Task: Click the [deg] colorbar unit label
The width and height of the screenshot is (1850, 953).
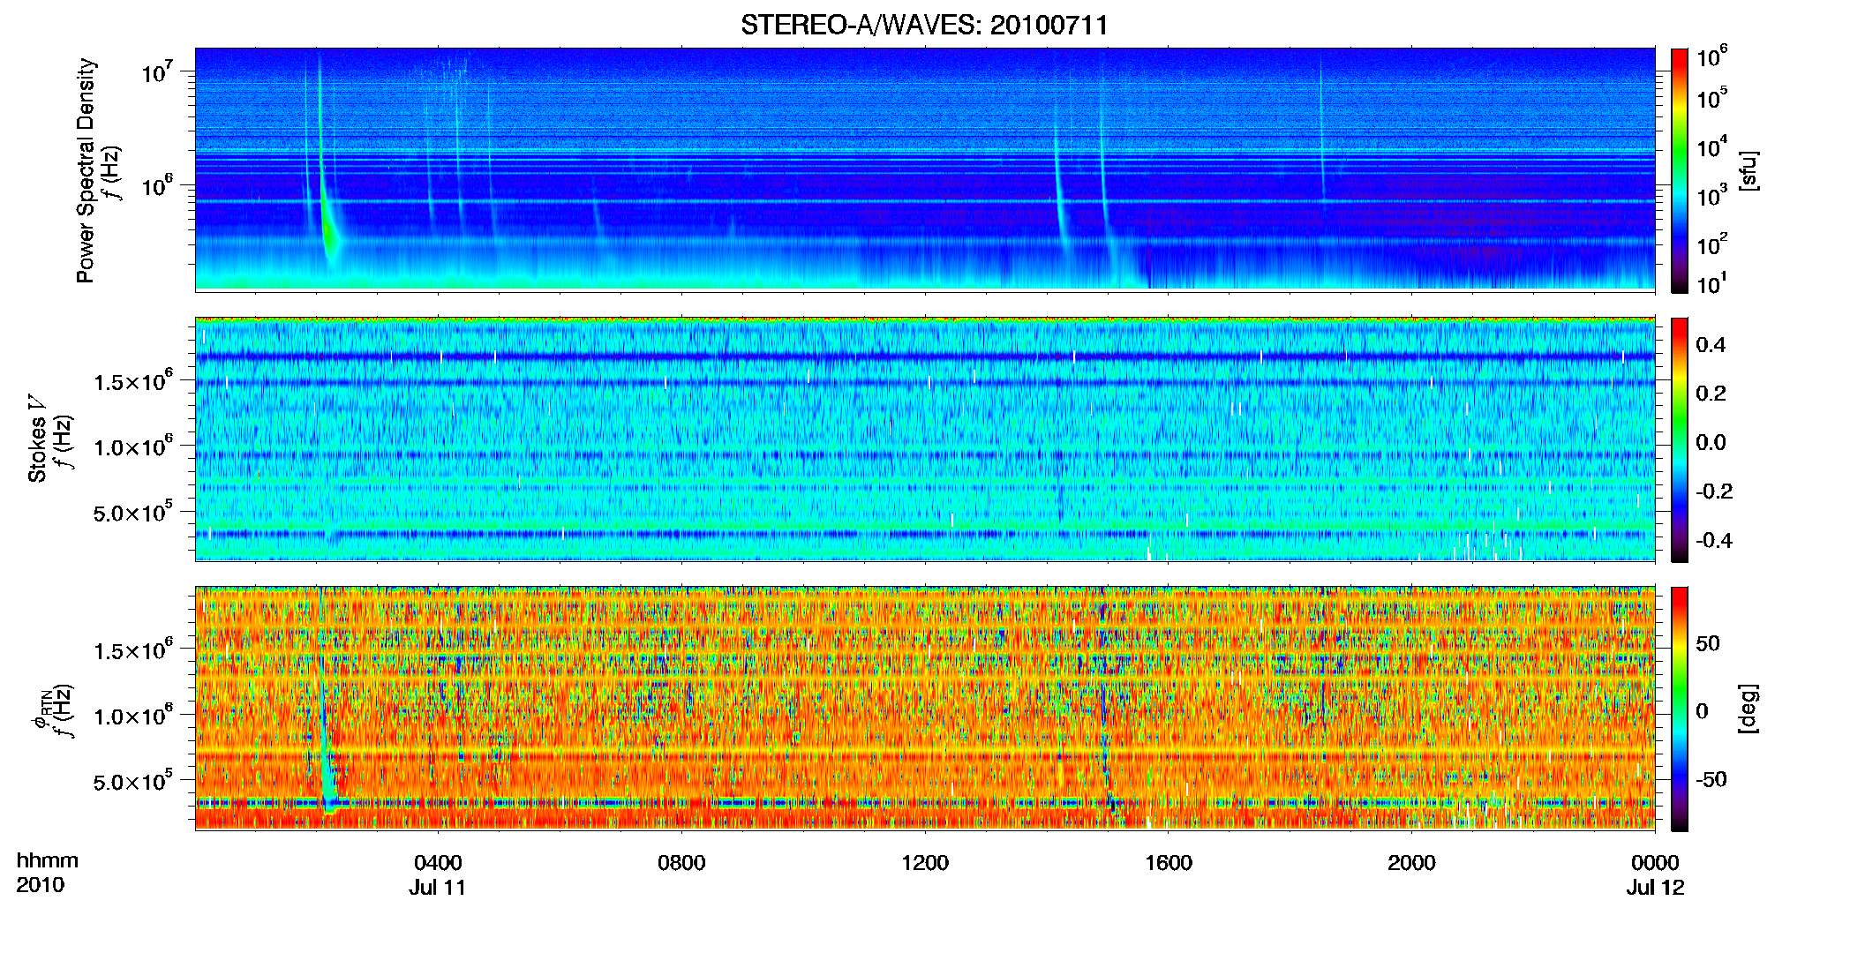Action: (x=1748, y=709)
